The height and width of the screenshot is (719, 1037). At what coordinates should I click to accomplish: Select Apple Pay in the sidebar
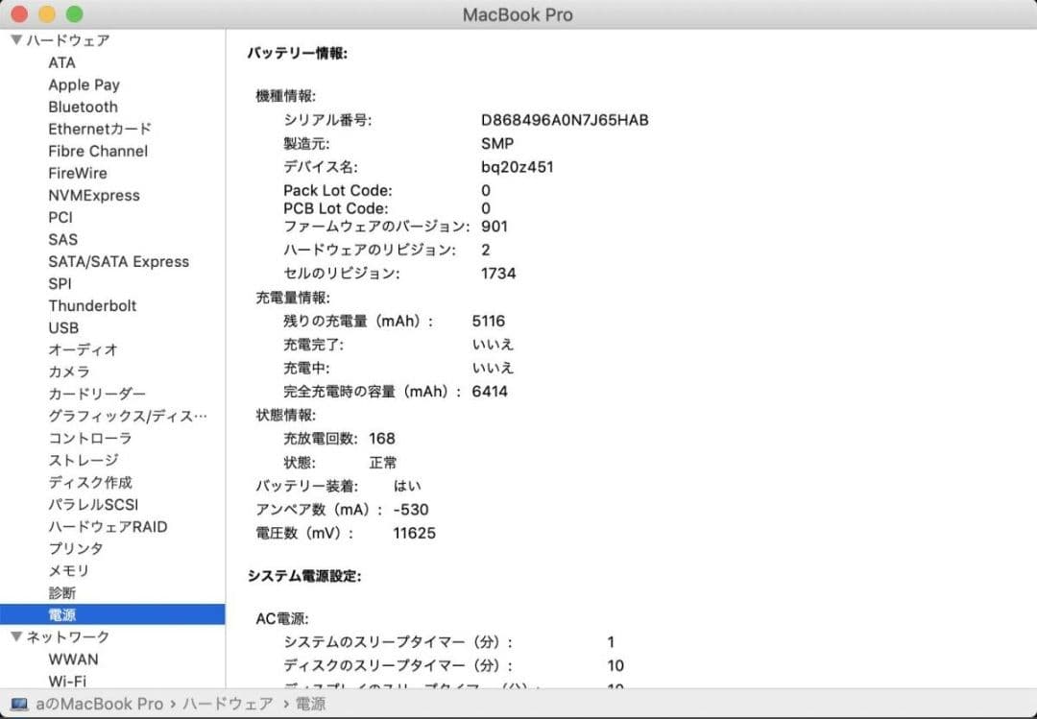[x=84, y=84]
